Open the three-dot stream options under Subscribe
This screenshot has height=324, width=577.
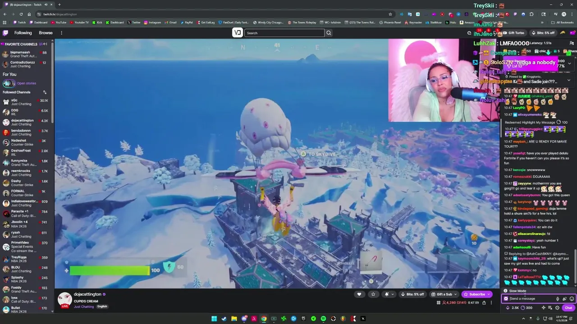coord(491,303)
